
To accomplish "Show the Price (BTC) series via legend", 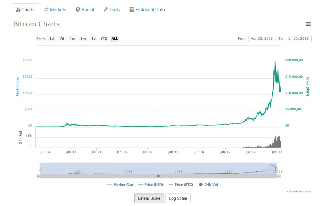I will click(x=181, y=185).
